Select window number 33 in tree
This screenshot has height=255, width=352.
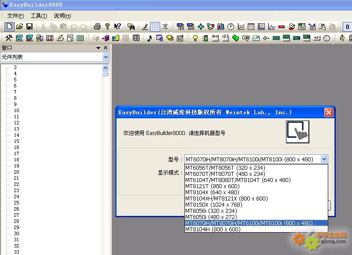click(x=16, y=252)
